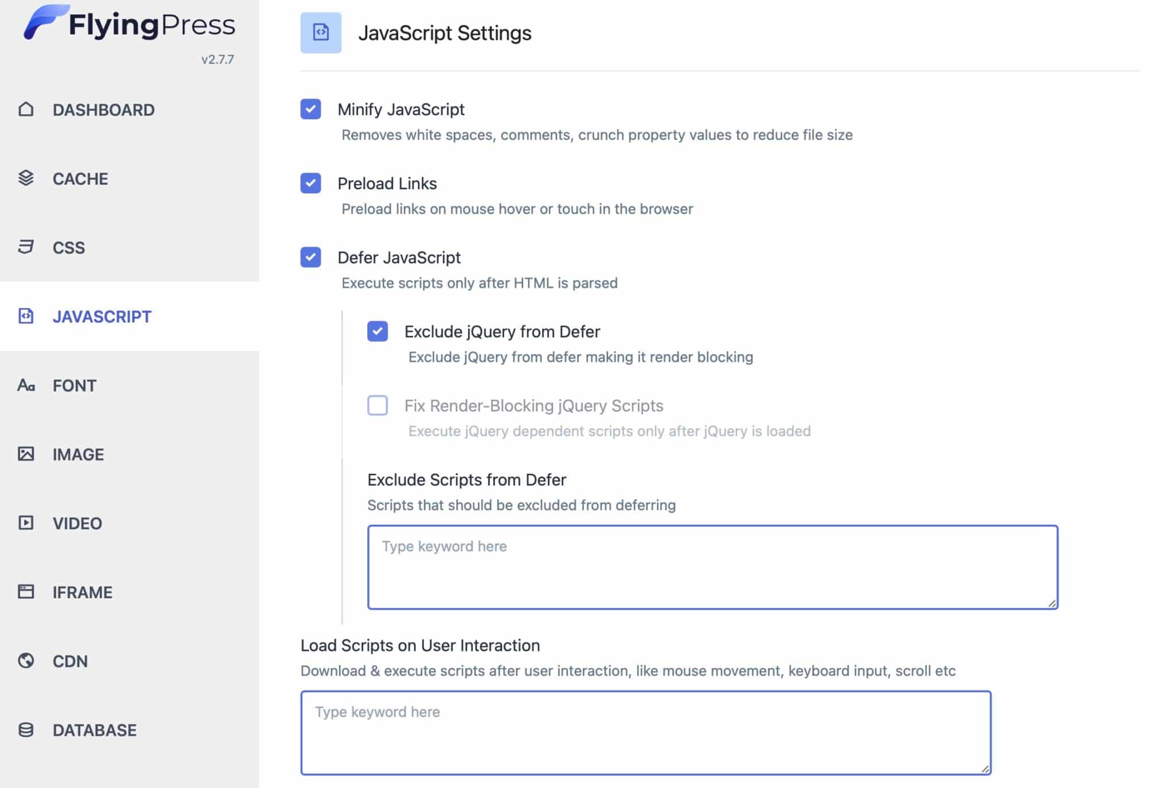This screenshot has height=788, width=1175.
Task: Select the CACHE menu label
Action: [x=80, y=178]
